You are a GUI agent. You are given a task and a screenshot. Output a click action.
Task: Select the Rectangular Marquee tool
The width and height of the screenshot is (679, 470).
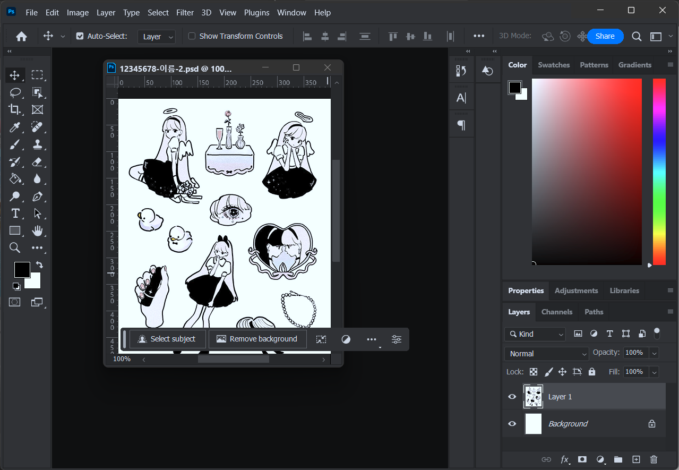pyautogui.click(x=37, y=75)
